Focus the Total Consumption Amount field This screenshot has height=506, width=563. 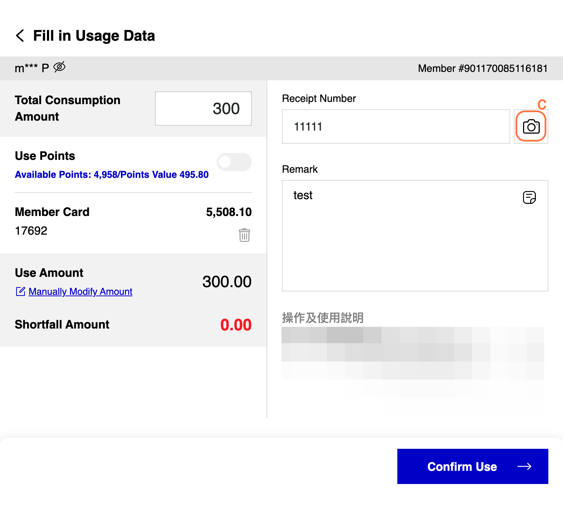pyautogui.click(x=203, y=109)
